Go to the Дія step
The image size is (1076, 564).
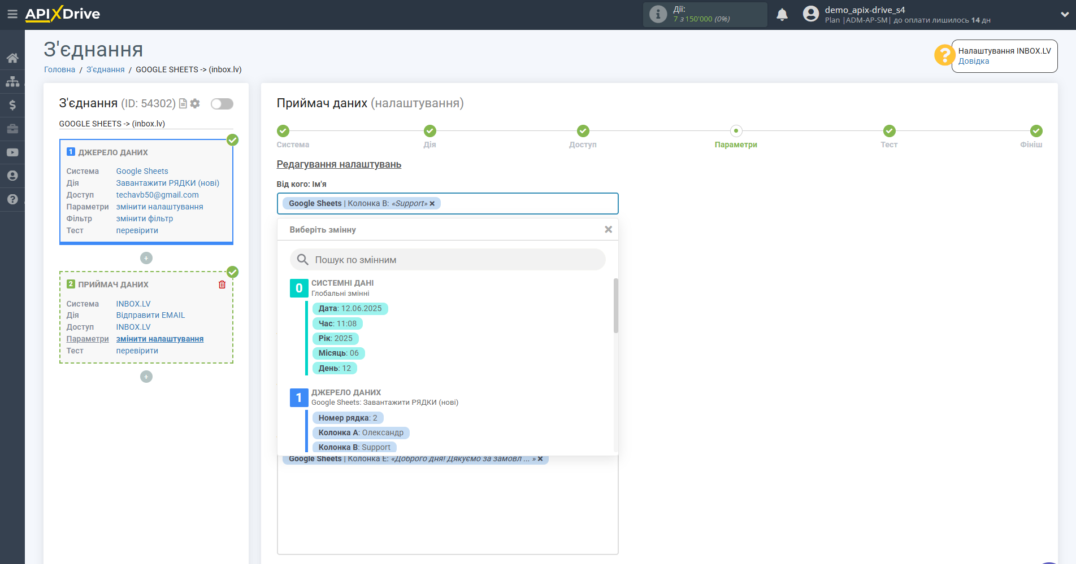click(x=430, y=131)
